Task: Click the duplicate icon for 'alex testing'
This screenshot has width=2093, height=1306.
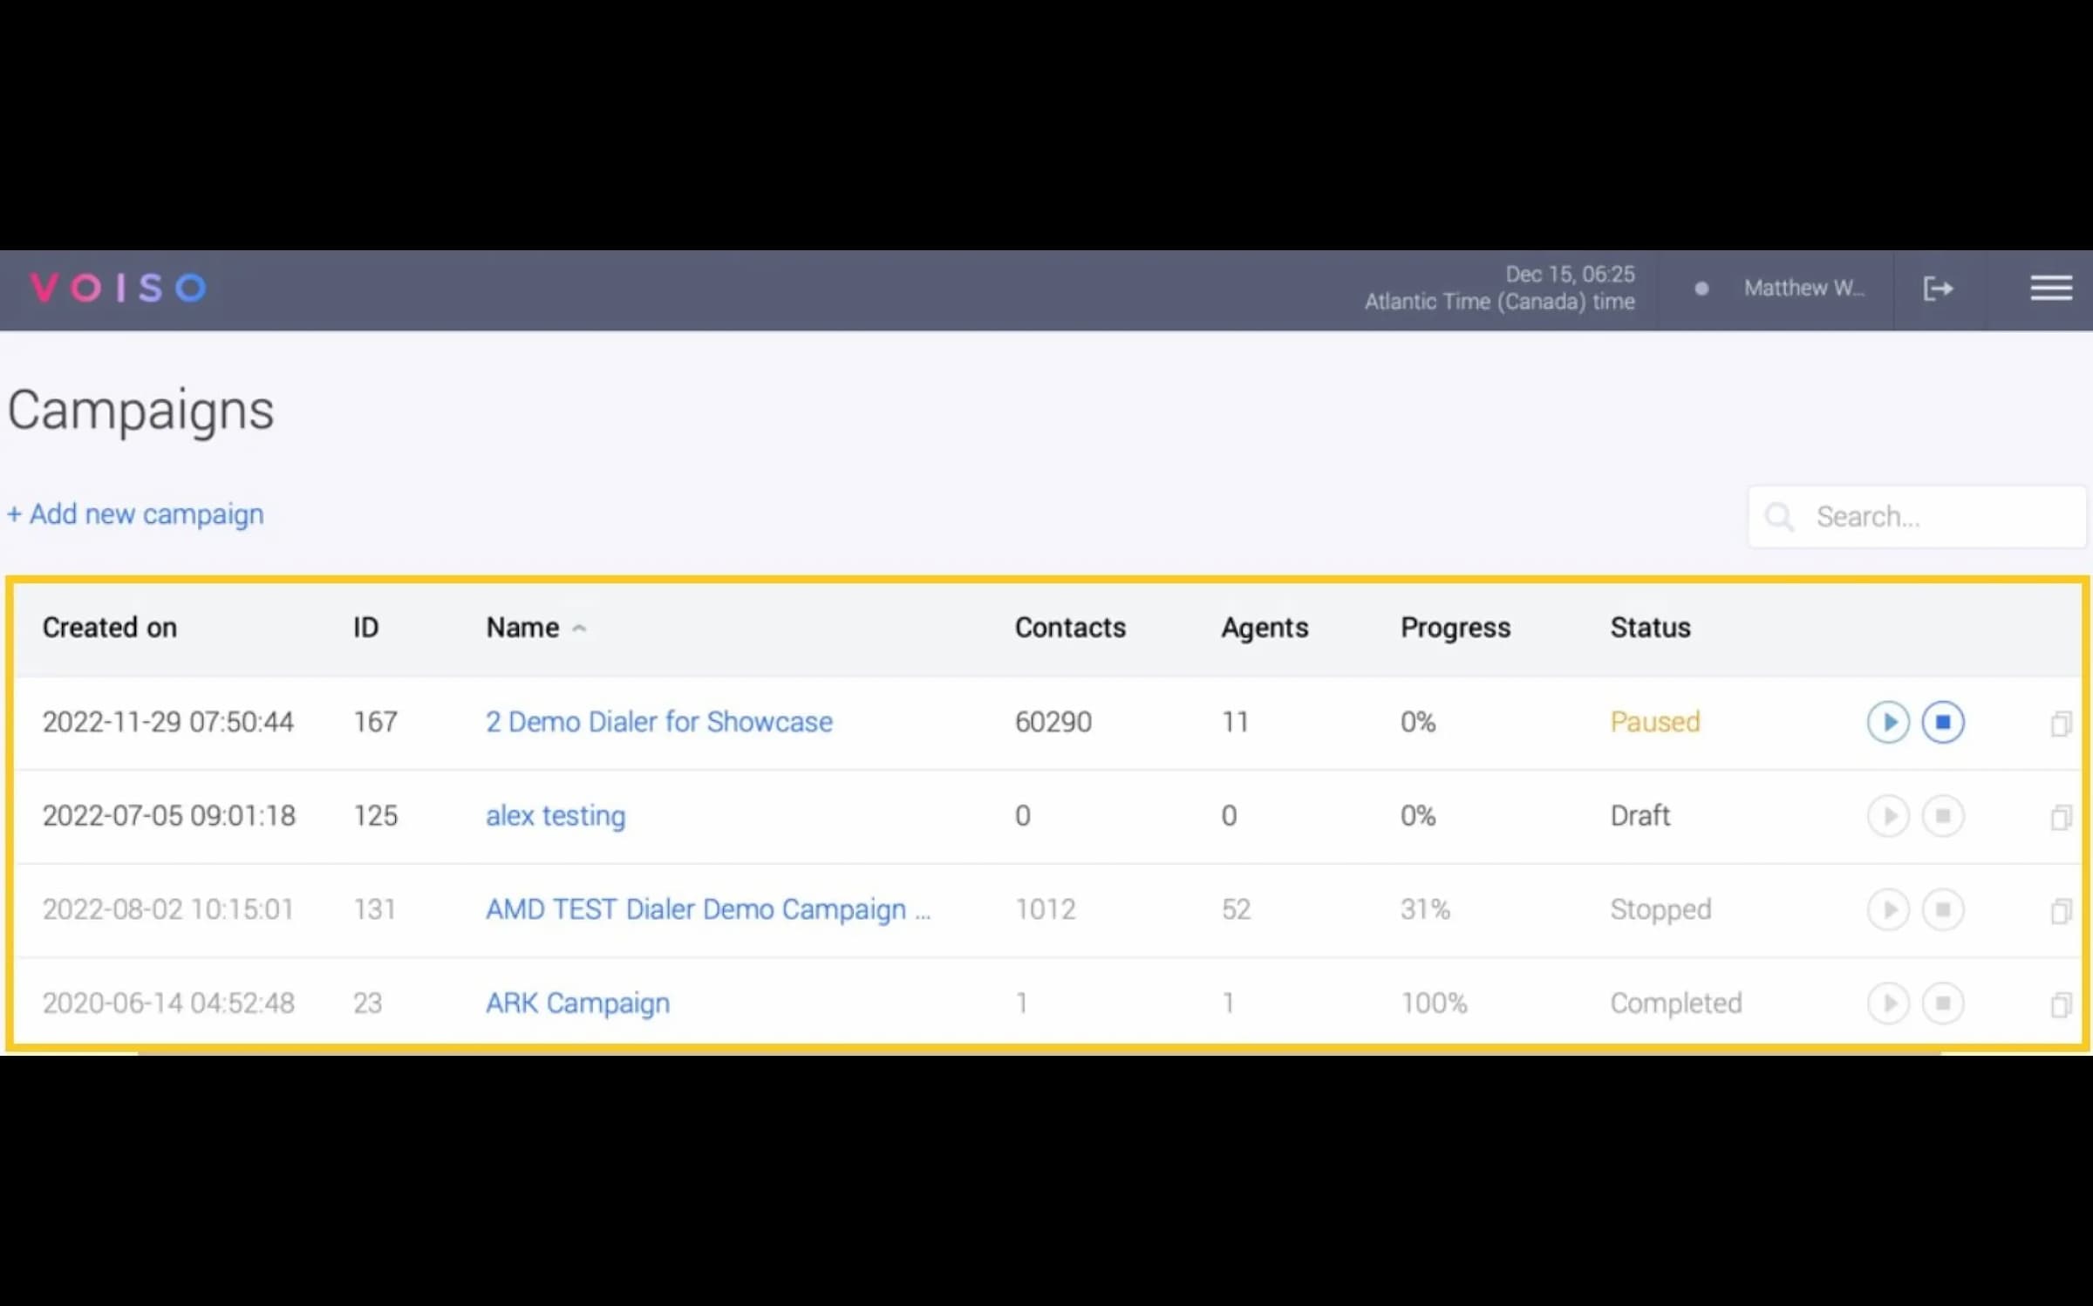Action: 2058,815
